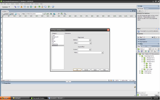The width and height of the screenshot is (160, 100).
Task: Toggle Show Only Set Properties in CSS panel
Action: (x=143, y=37)
